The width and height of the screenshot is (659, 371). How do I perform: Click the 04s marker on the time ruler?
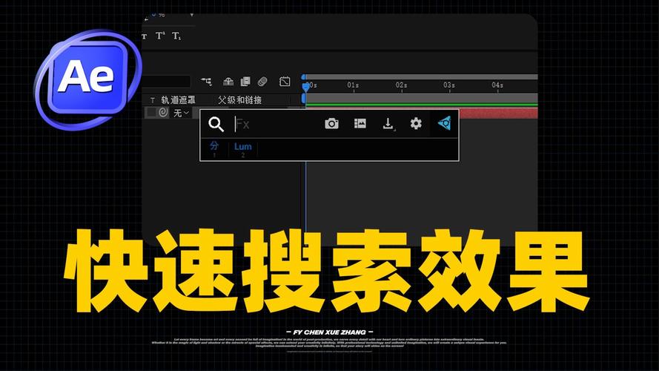pos(497,85)
